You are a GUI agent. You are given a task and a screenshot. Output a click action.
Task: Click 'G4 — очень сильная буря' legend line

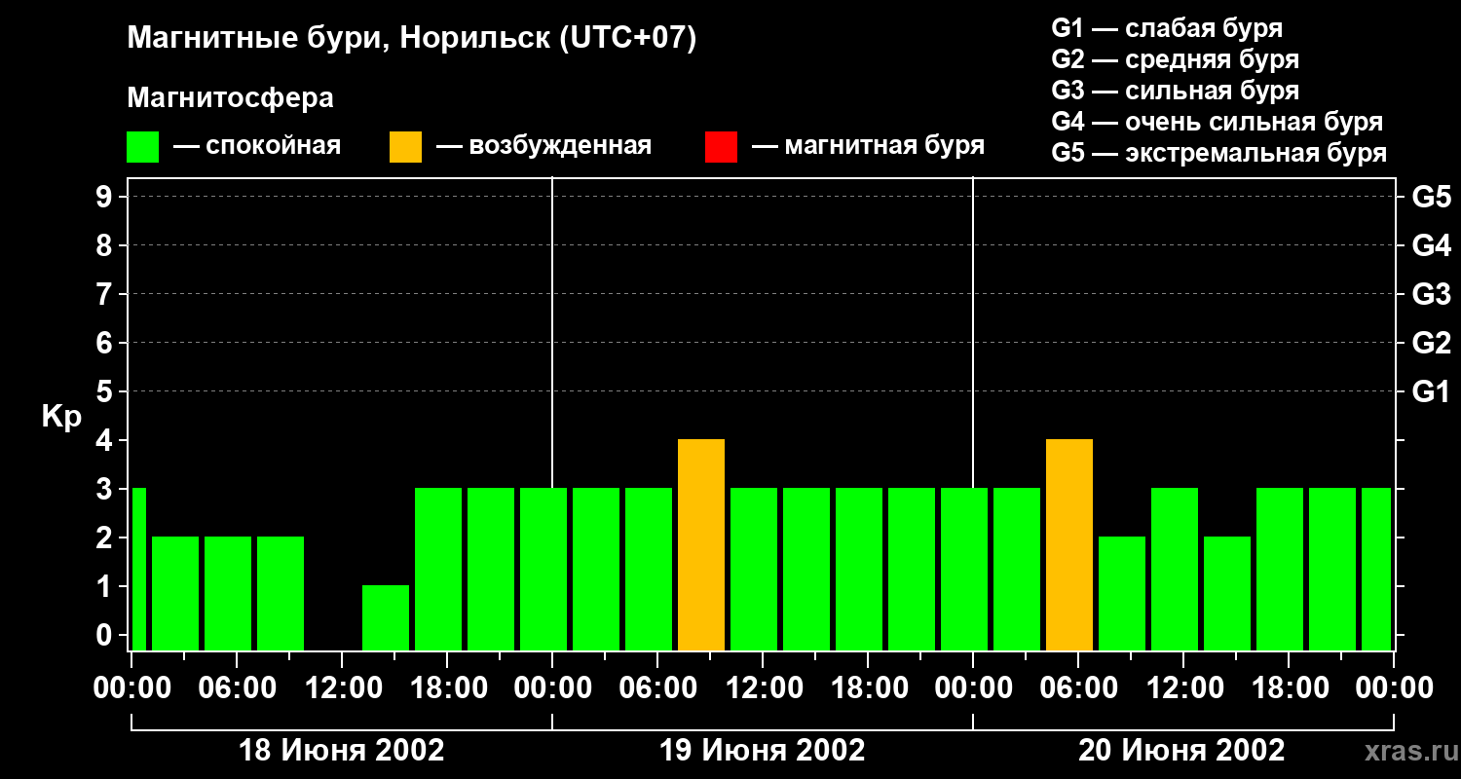pyautogui.click(x=1217, y=122)
